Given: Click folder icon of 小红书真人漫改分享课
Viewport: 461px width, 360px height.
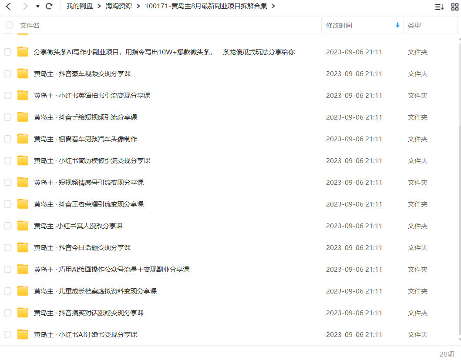Looking at the screenshot, I should [23, 226].
